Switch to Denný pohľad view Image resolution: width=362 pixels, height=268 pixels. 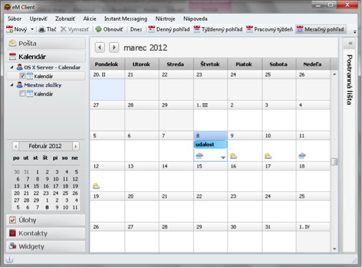(x=169, y=29)
